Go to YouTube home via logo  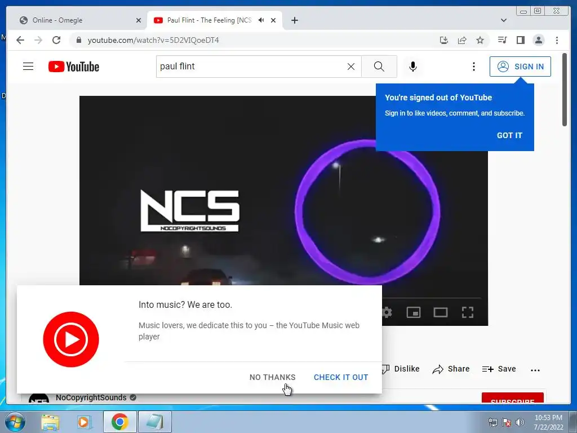74,67
